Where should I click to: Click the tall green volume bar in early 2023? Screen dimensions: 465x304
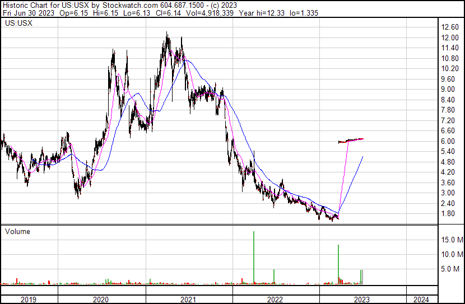click(x=338, y=264)
